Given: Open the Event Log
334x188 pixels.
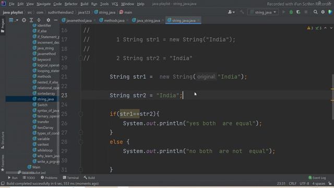Looking at the screenshot, I should 317,178.
